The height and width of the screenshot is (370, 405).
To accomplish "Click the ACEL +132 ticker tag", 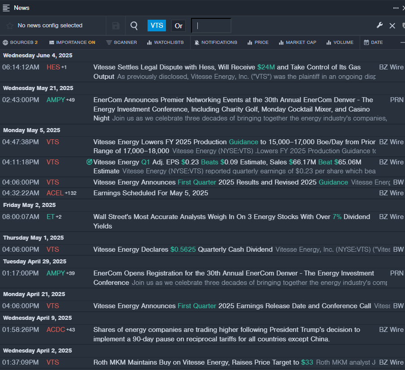I will pos(61,193).
